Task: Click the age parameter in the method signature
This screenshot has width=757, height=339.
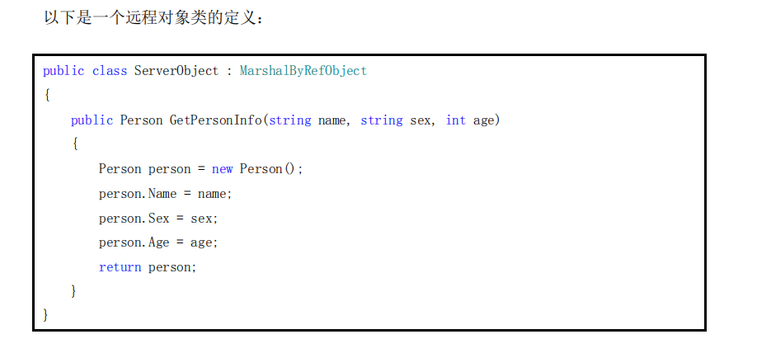Action: click(x=483, y=120)
